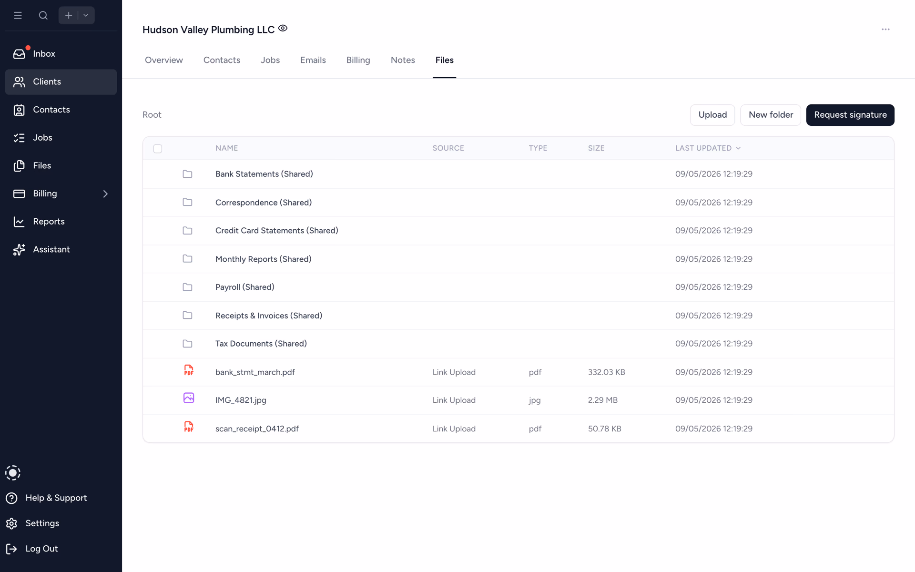Screen dimensions: 915x572
Task: Expand the Billing submenu chevron
Action: click(105, 194)
